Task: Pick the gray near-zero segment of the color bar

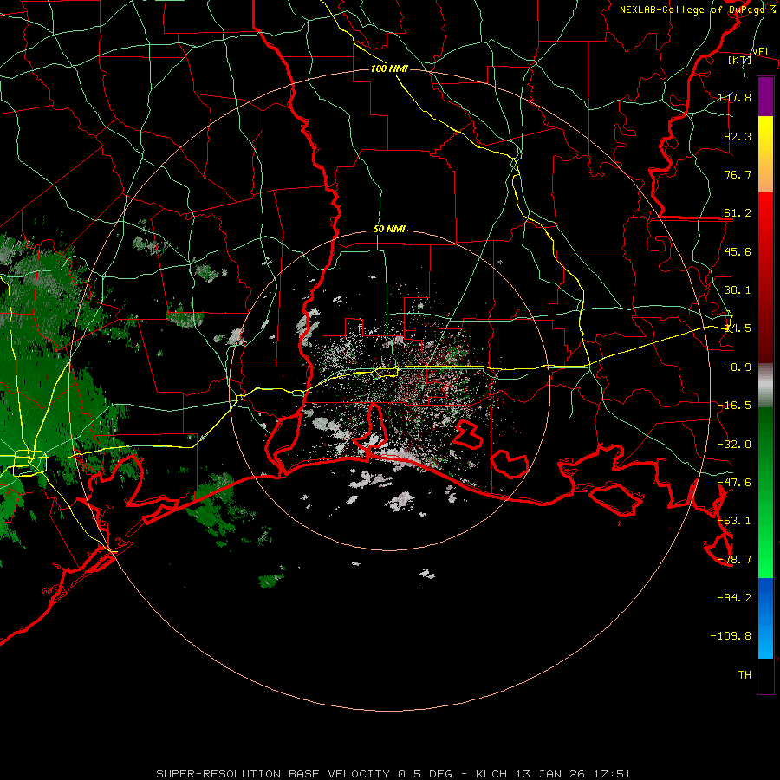Action: pyautogui.click(x=765, y=386)
